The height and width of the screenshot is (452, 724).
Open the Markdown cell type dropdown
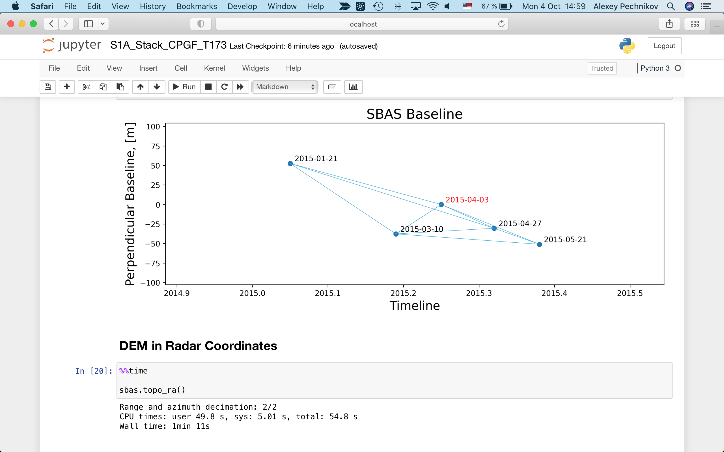pos(285,87)
